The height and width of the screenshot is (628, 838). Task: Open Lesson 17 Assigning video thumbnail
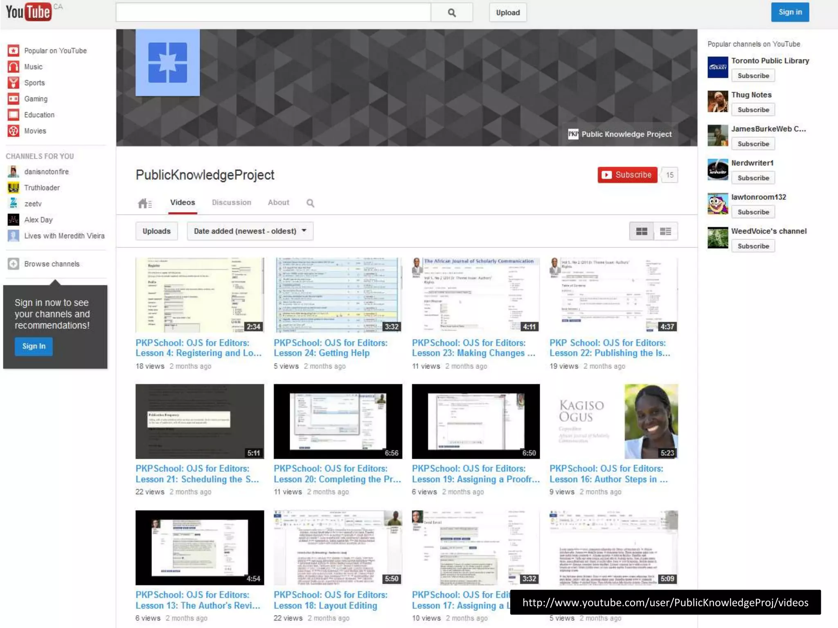click(476, 547)
